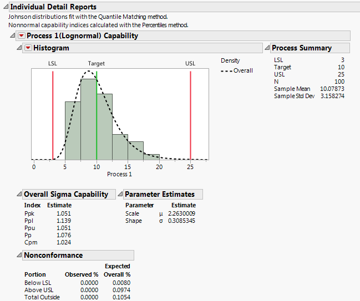Viewport: 360px width, 301px height.
Task: Collapse the Parameter Estimates panel
Action: tap(120, 195)
